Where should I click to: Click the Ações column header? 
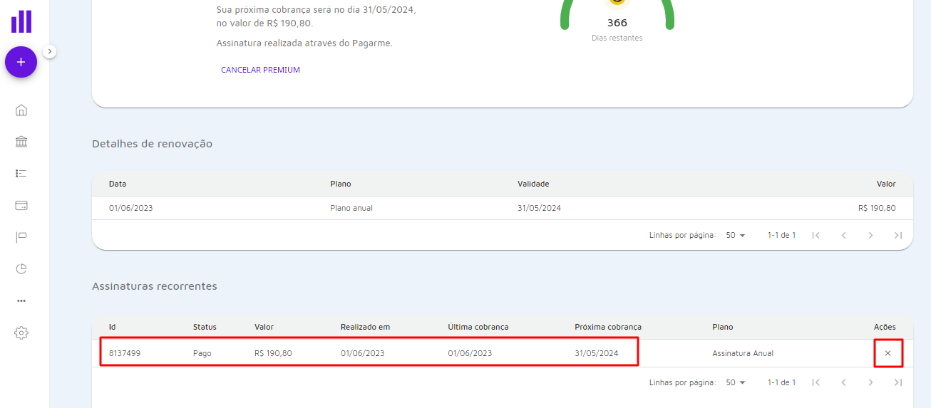point(885,327)
